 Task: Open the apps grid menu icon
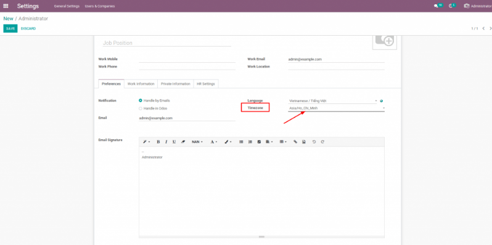[6, 6]
